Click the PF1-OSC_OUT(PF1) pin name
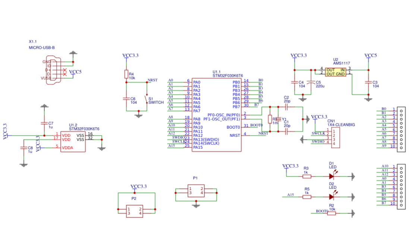Screen dimensions: 411x226 click(x=222, y=119)
